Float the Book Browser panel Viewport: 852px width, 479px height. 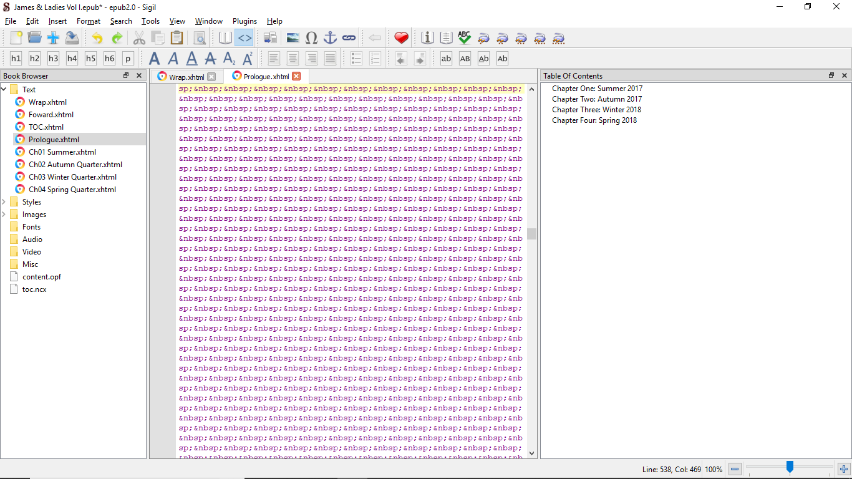coord(126,75)
